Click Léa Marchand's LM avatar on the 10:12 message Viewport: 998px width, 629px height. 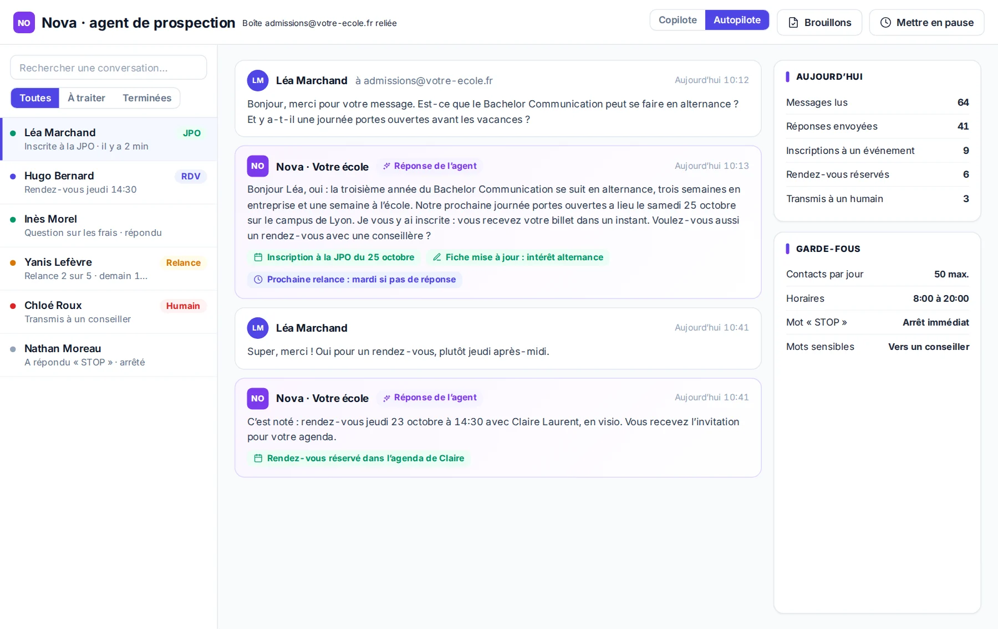pyautogui.click(x=258, y=80)
